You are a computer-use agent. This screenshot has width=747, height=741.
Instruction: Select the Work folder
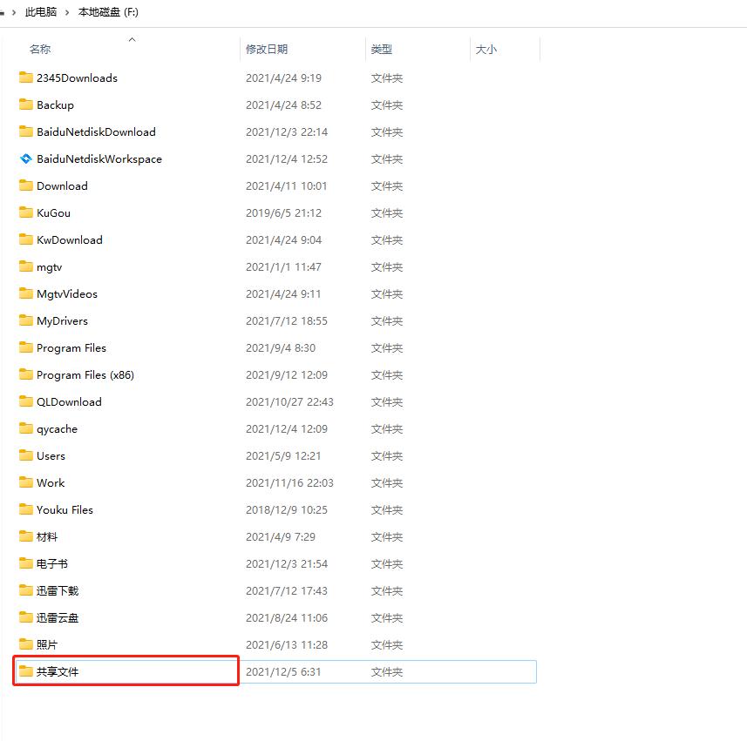coord(51,482)
